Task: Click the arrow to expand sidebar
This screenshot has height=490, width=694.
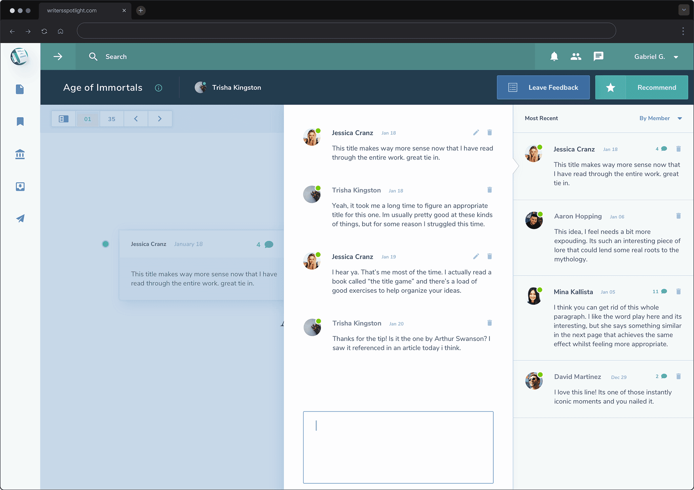Action: click(x=58, y=57)
